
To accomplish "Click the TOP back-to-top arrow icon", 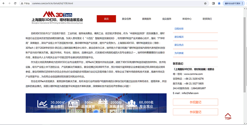I will tap(228, 116).
